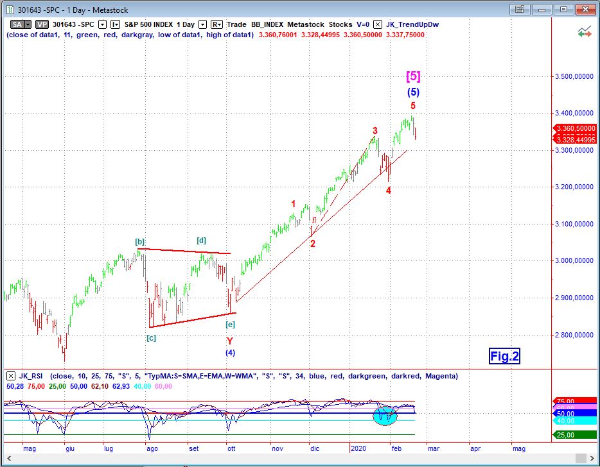Click the Stocks label
Viewport: 600px width, 467px height.
pos(340,24)
